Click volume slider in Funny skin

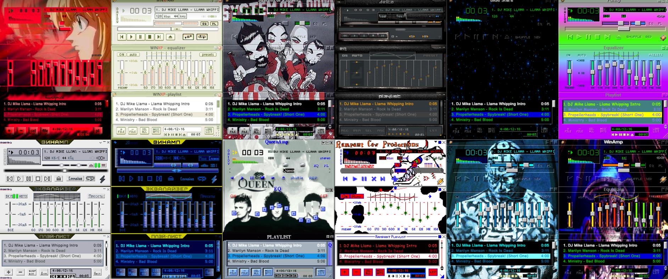pos(621,23)
